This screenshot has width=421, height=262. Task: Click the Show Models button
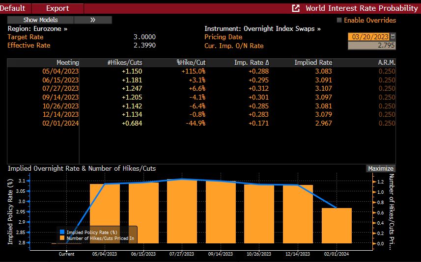pos(40,20)
